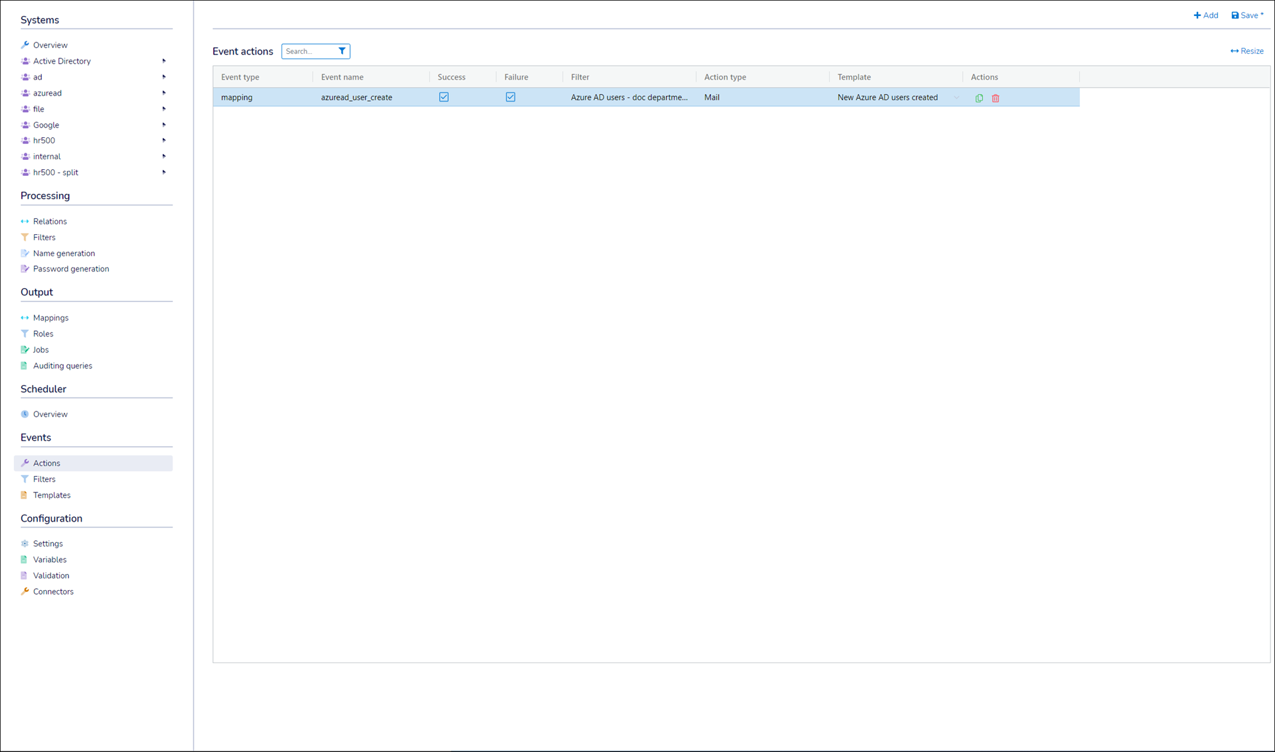Click the Resize link
The width and height of the screenshot is (1275, 752).
pos(1246,51)
